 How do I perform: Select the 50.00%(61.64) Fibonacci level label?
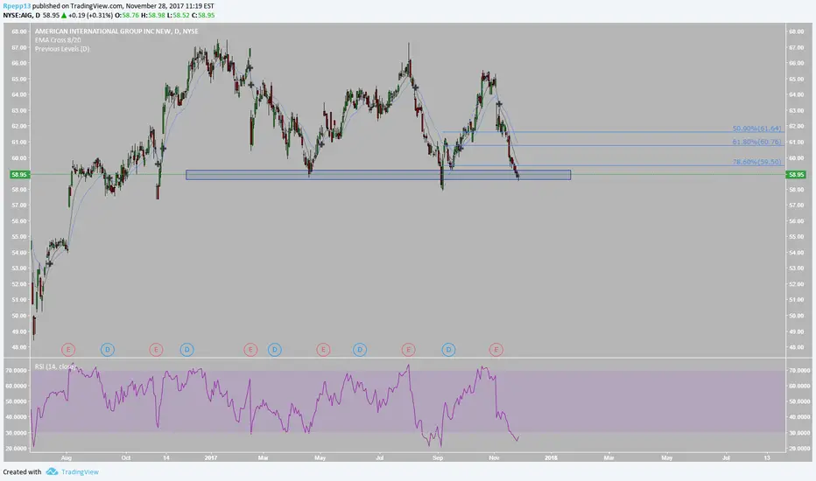pos(756,129)
